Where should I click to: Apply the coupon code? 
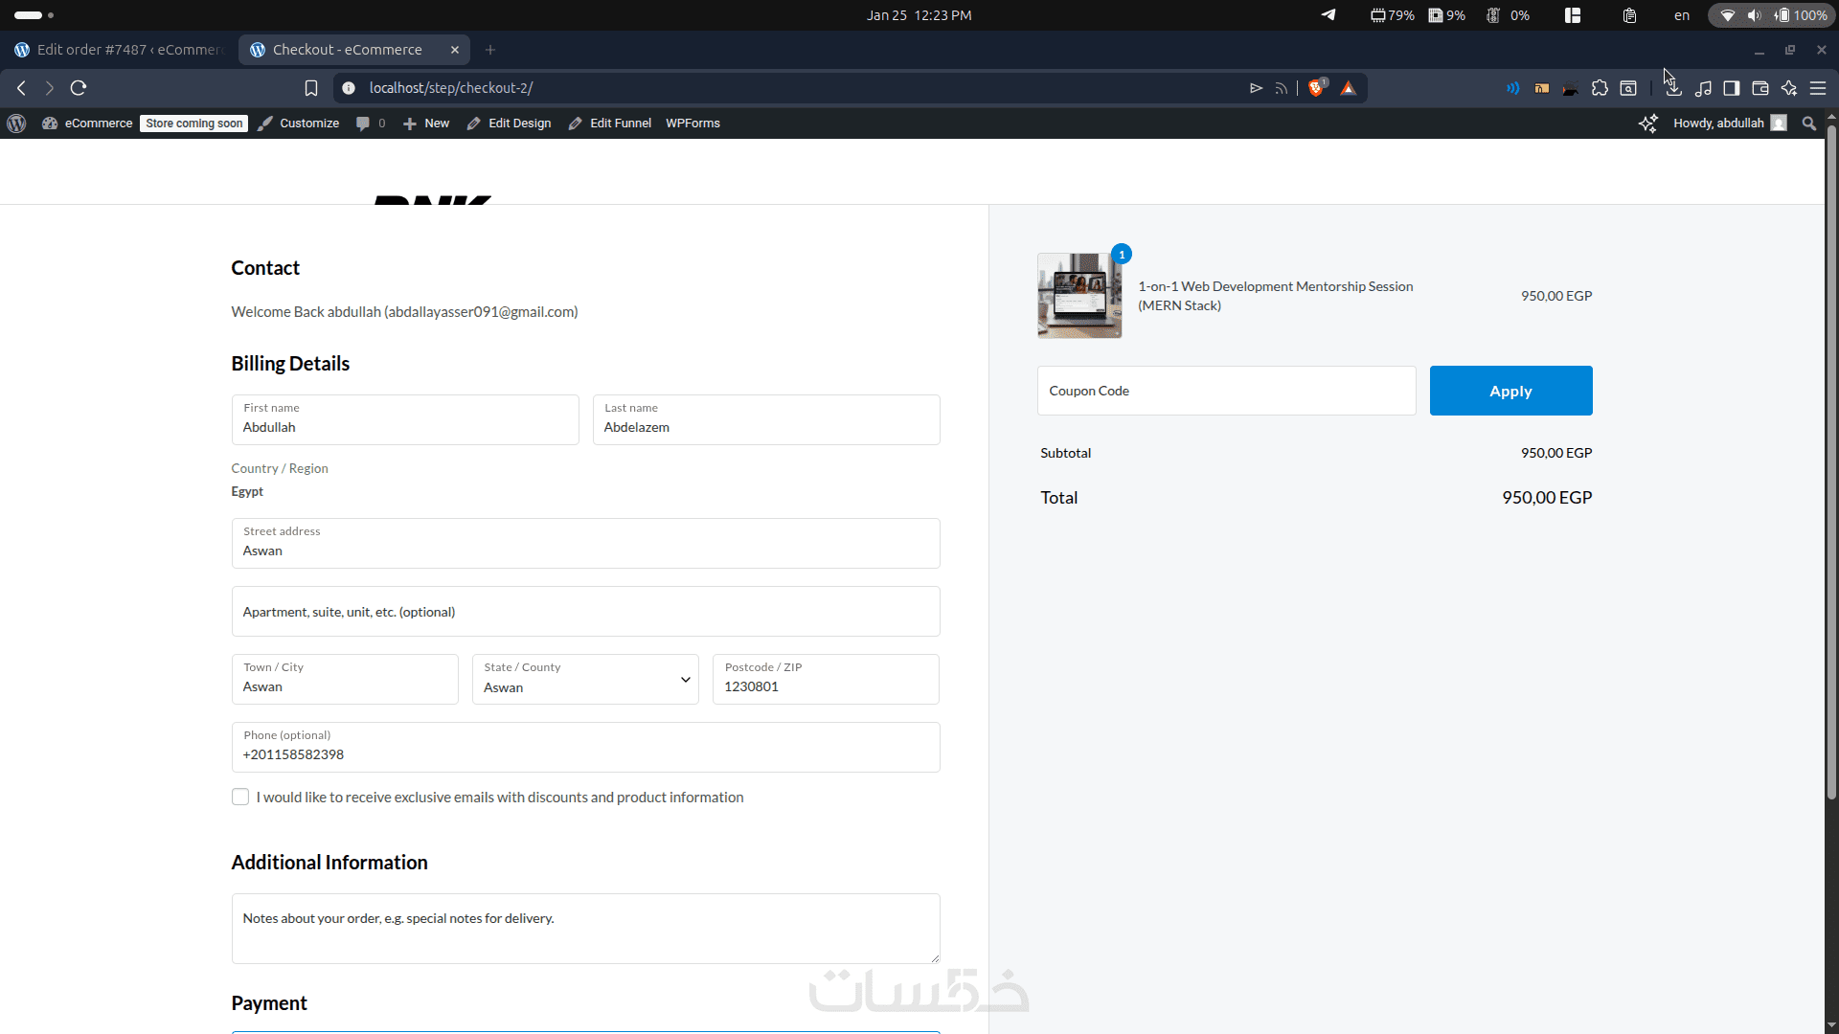[x=1510, y=391]
